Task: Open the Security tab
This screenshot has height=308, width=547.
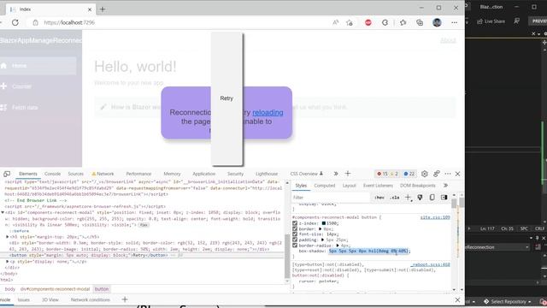Action: click(x=236, y=174)
